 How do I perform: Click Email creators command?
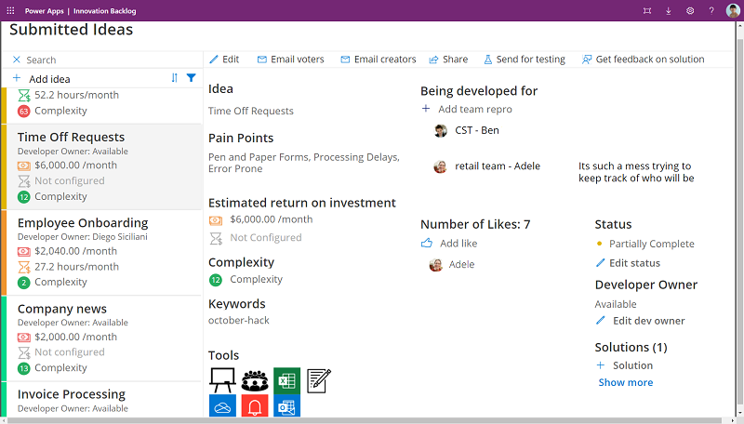[379, 60]
